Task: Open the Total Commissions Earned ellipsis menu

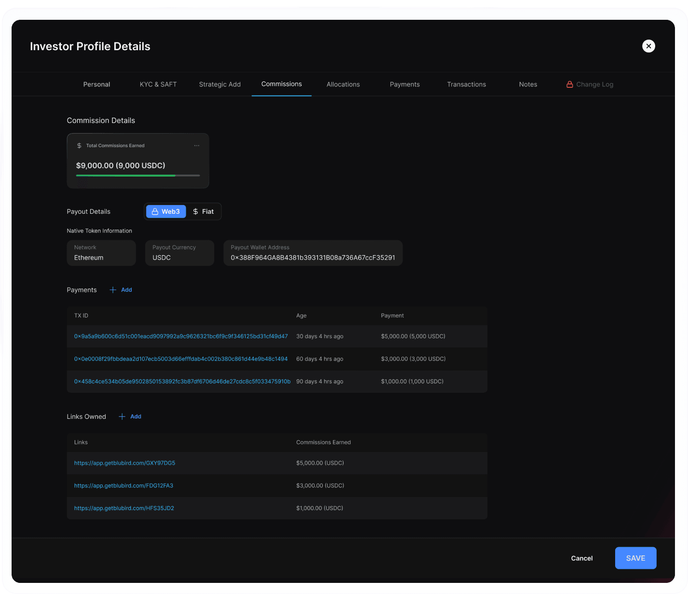Action: [x=197, y=146]
